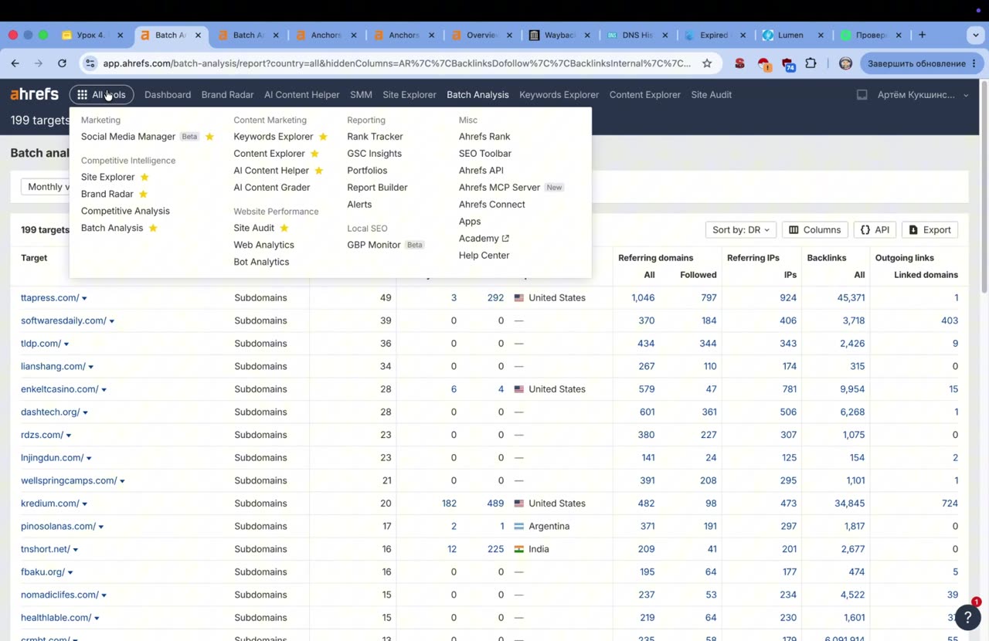The image size is (989, 641).
Task: Open Social Media Manager from the menu
Action: point(128,137)
